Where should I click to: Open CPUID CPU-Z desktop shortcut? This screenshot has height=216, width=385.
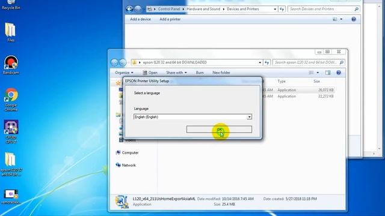tap(11, 131)
